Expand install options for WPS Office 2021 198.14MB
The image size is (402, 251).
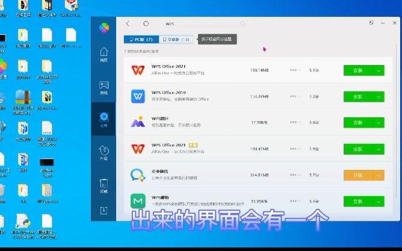(379, 70)
